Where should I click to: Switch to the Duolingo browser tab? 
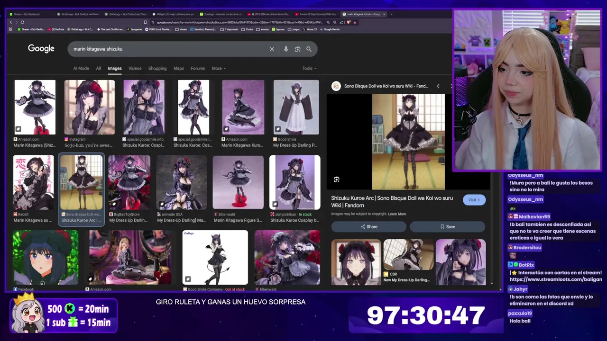coord(221,14)
